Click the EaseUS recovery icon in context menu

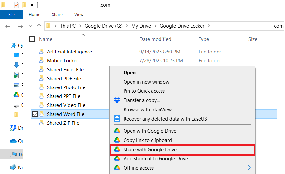pyautogui.click(x=117, y=119)
